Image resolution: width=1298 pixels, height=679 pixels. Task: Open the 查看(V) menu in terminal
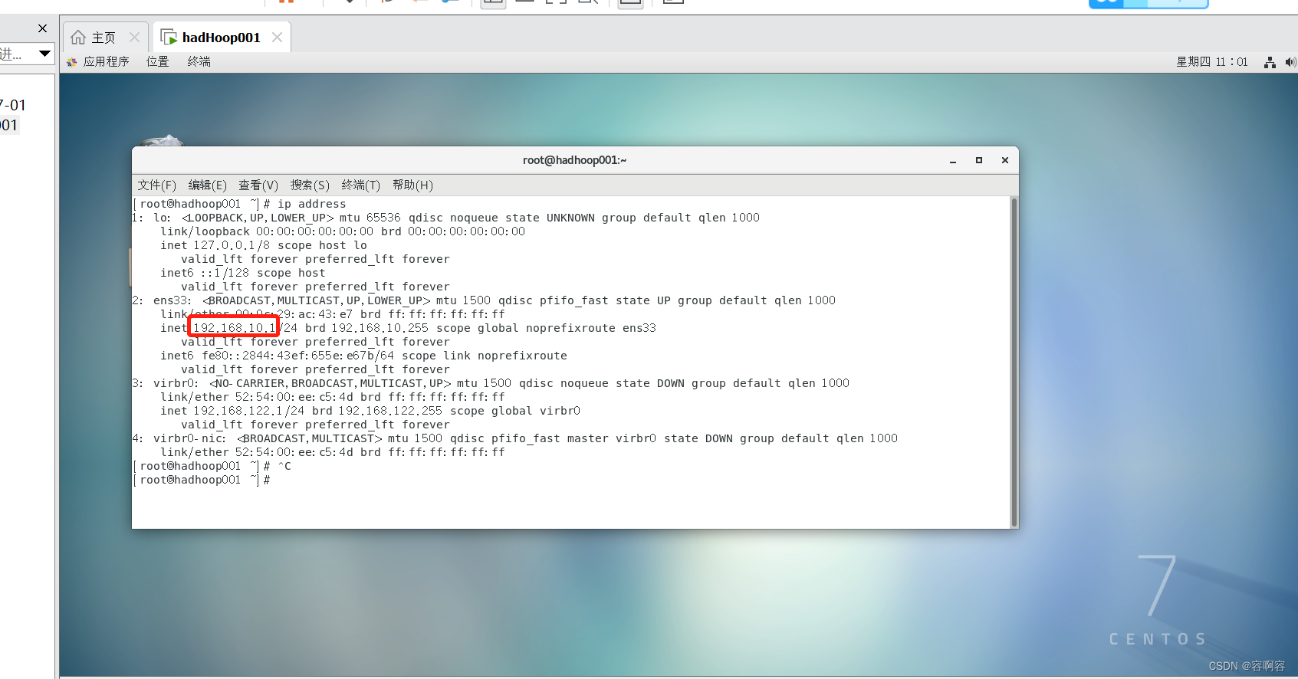pos(258,185)
